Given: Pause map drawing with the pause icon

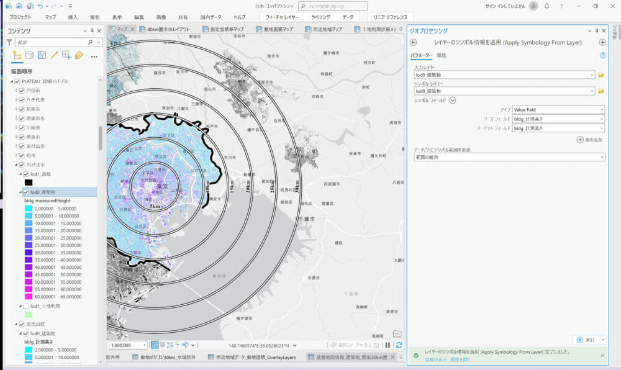Looking at the screenshot, I should [x=388, y=345].
